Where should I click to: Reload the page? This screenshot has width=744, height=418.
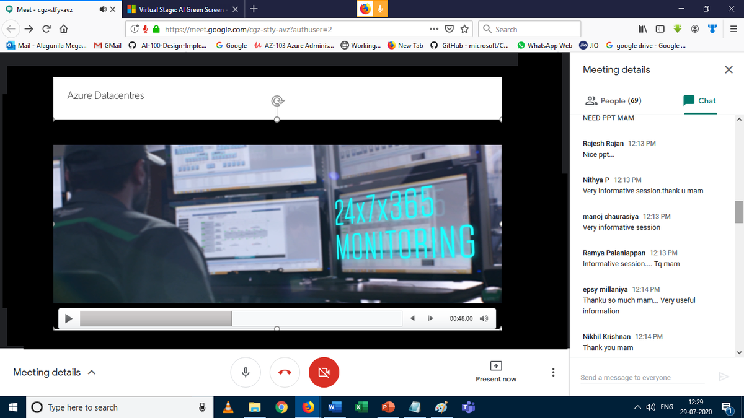click(x=46, y=29)
